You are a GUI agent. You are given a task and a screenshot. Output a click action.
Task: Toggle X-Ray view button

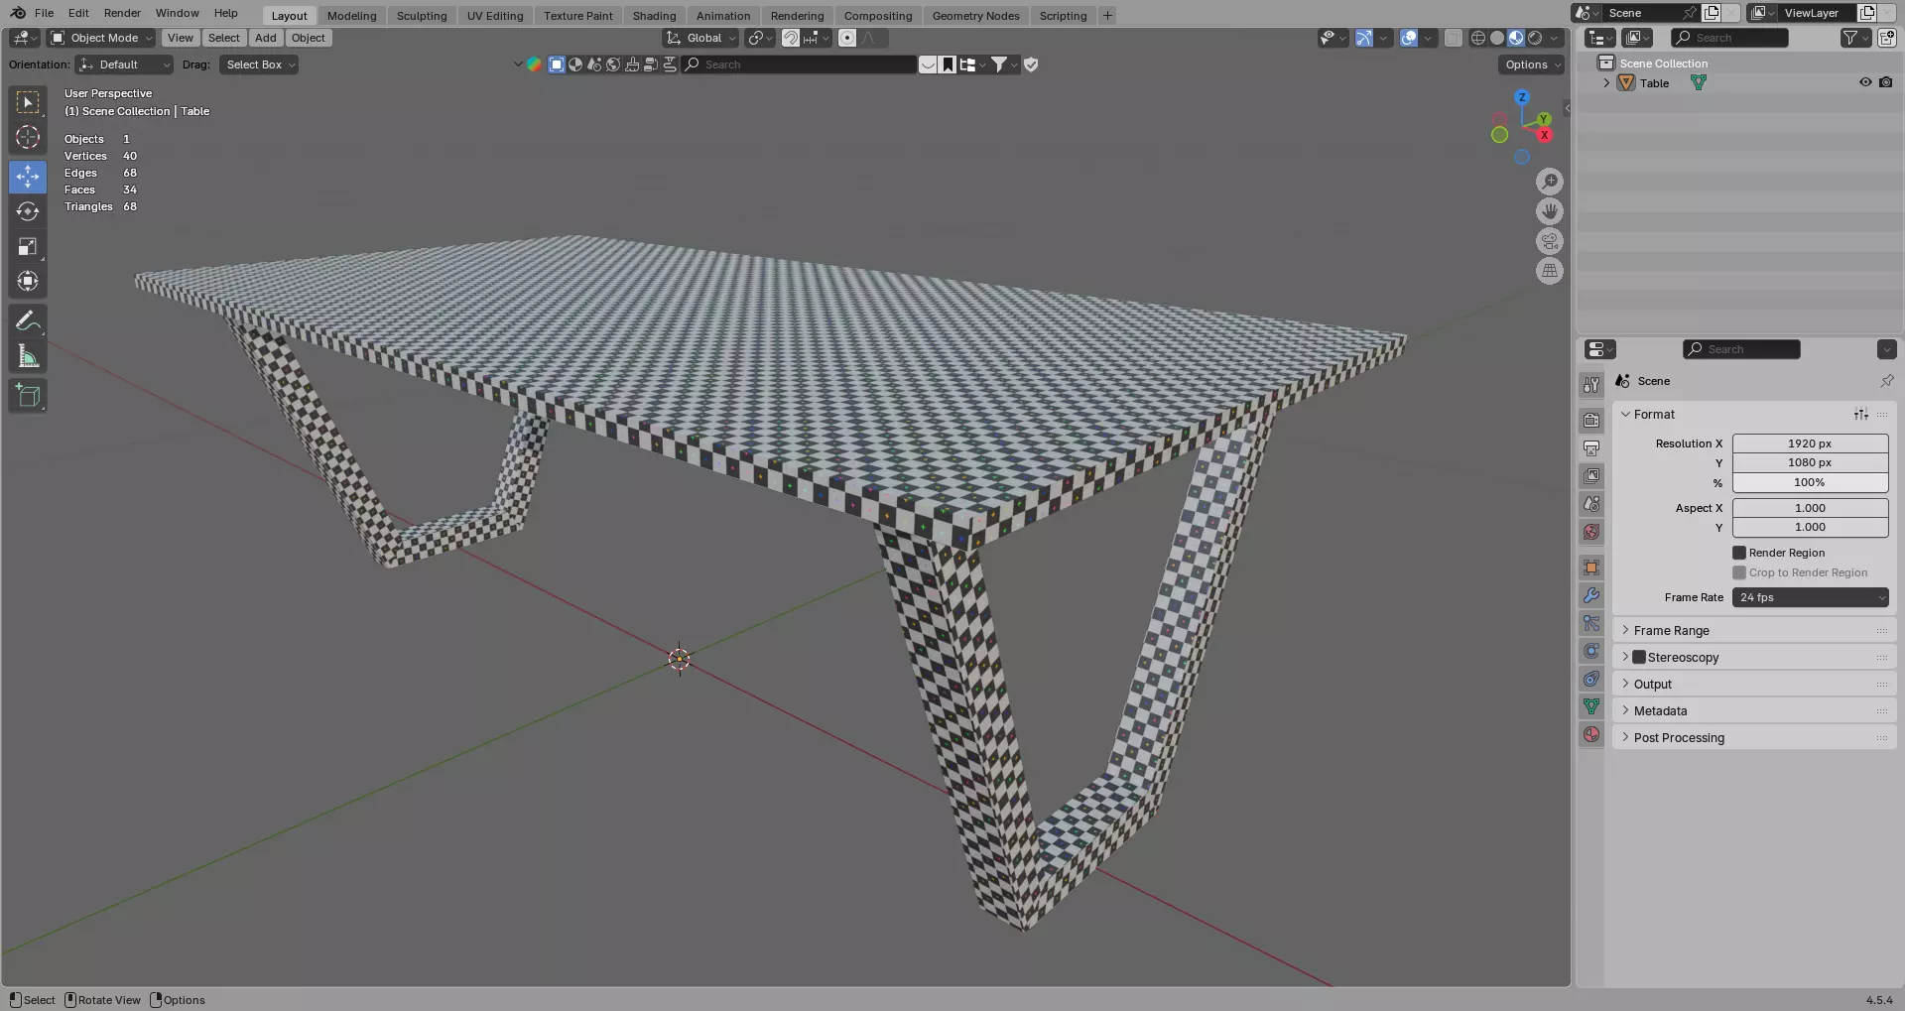(1454, 38)
